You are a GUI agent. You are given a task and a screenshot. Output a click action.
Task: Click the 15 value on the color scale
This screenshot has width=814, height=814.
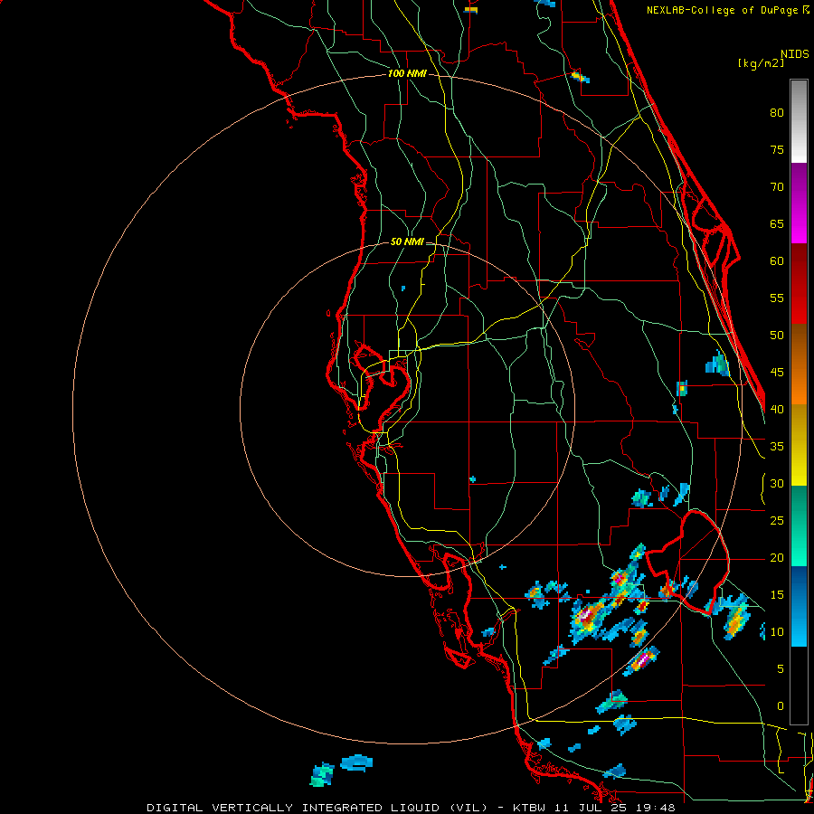[777, 595]
